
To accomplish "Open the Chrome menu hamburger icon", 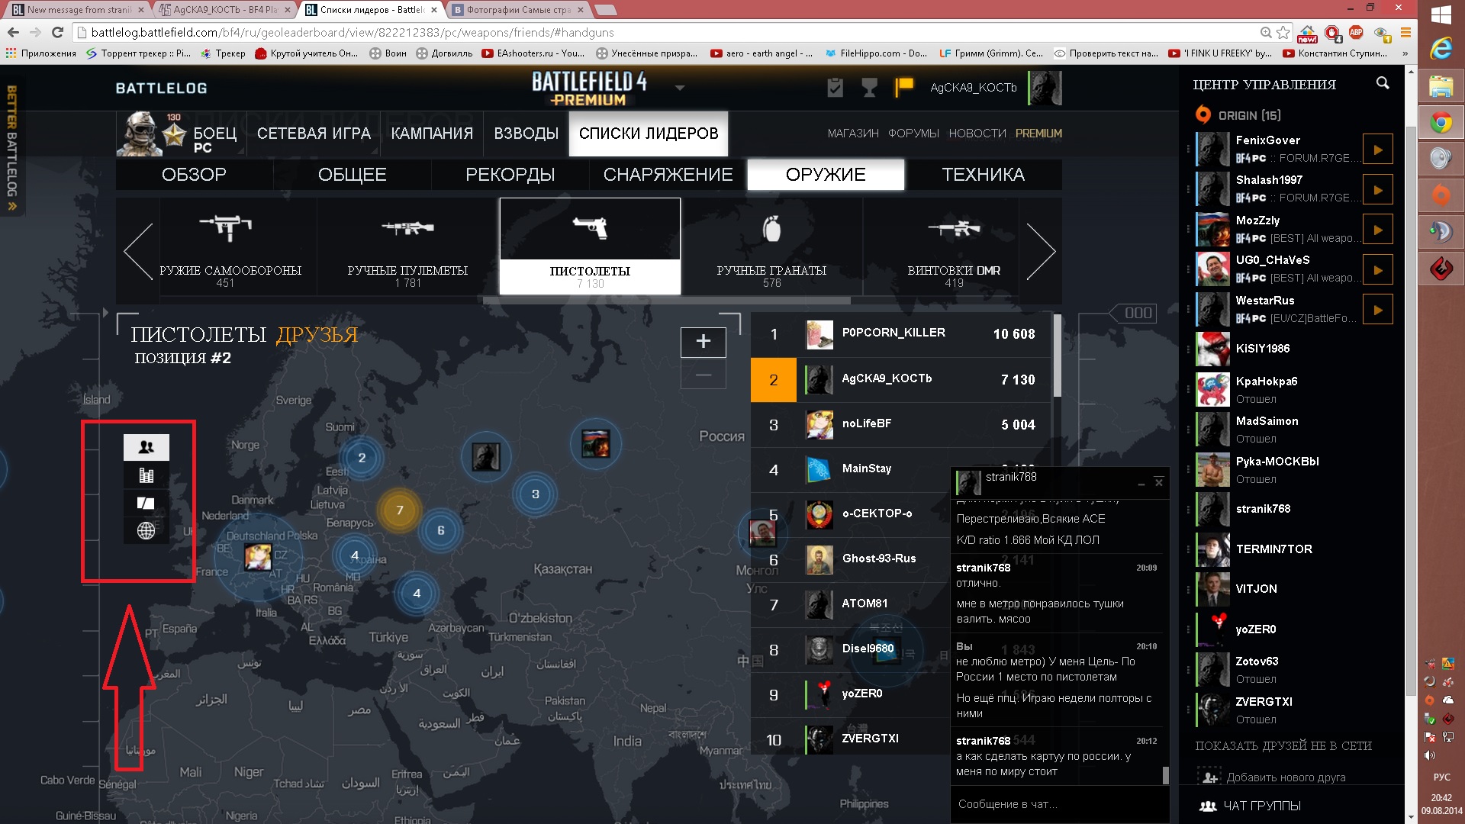I will tap(1405, 32).
